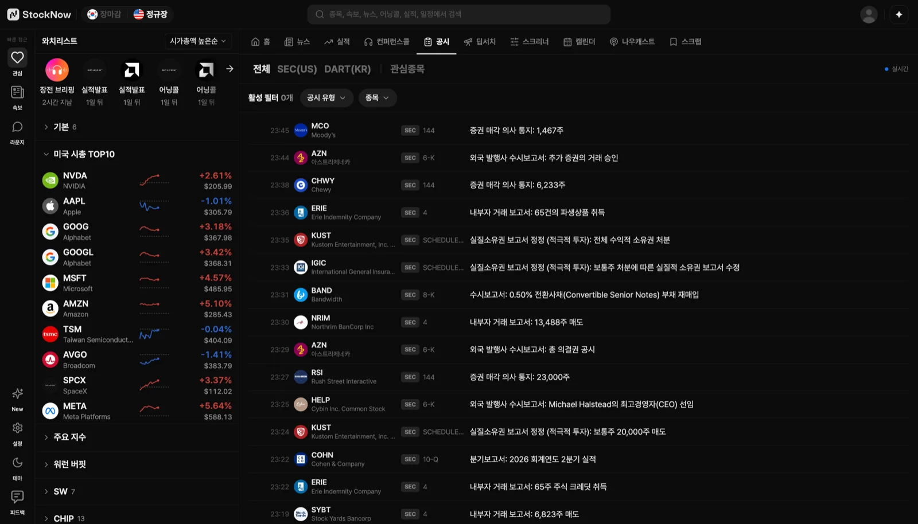Image resolution: width=918 pixels, height=524 pixels.
Task: Expand the 워런 버핏 group
Action: pos(137,464)
